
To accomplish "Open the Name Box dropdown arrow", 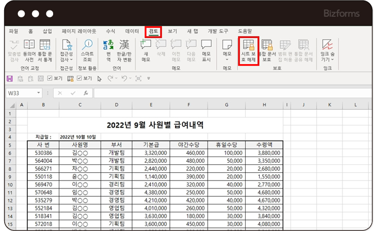I will (x=38, y=93).
